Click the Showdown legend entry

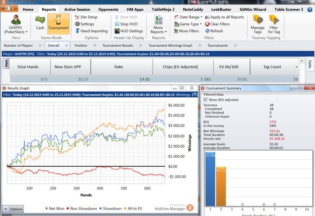tap(111, 208)
